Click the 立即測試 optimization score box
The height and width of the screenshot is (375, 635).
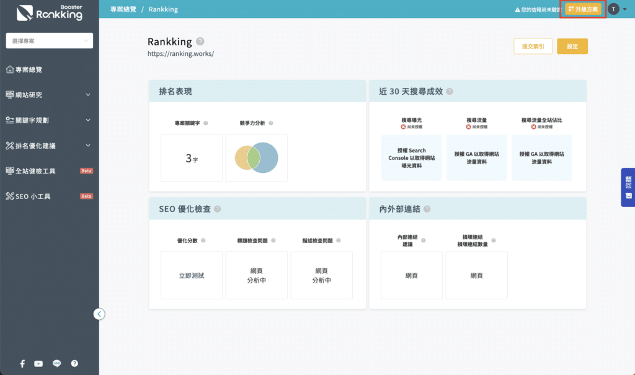click(191, 275)
